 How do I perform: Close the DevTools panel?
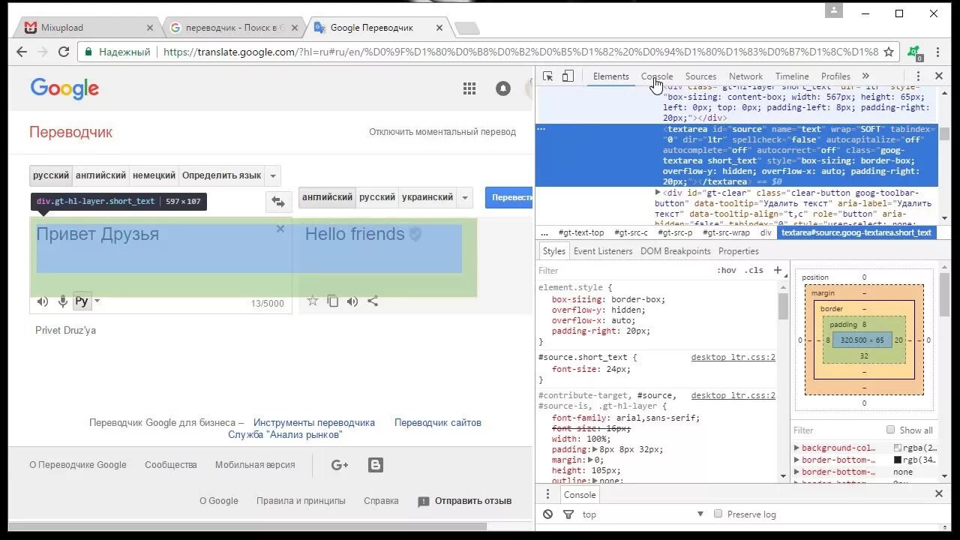[938, 76]
